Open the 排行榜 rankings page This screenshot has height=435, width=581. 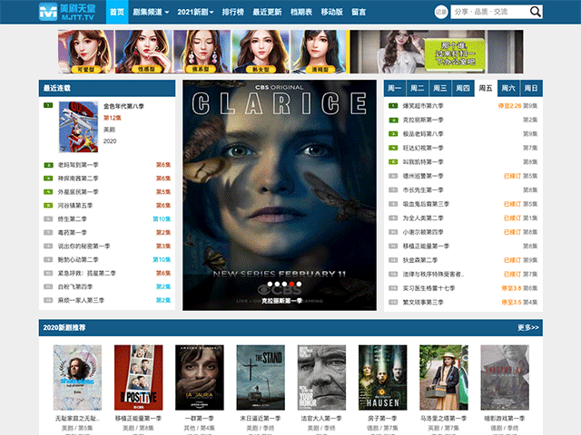click(233, 12)
